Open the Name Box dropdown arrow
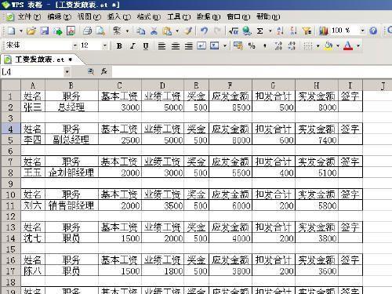Viewport: 392px width, 294px height. [x=67, y=71]
